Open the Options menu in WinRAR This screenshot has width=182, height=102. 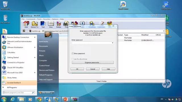[55, 19]
